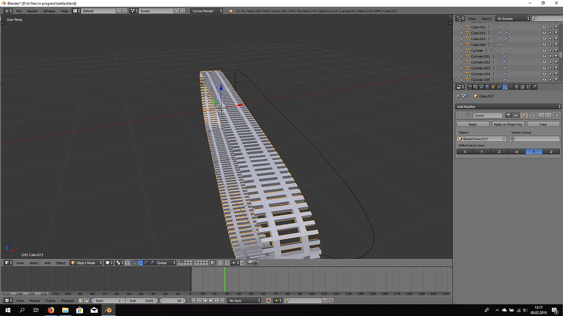Toggle selectability arrow for Cube.066
563x316 pixels.
coord(550,45)
